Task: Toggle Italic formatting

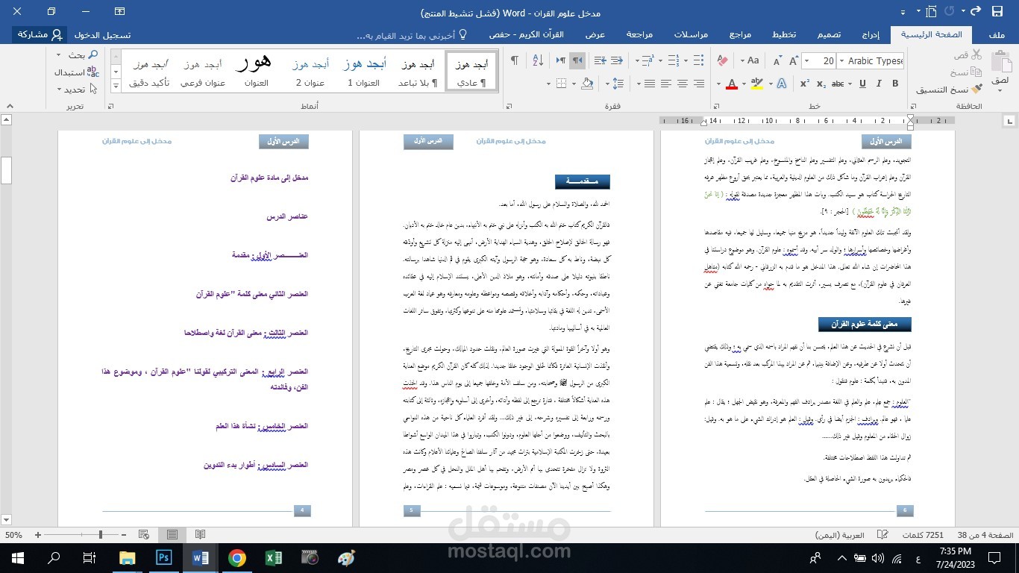Action: tap(879, 83)
